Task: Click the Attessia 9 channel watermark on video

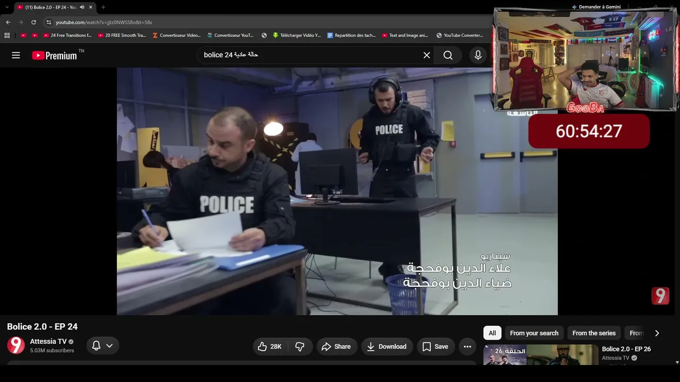Action: pos(660,296)
